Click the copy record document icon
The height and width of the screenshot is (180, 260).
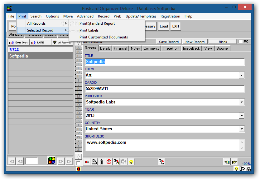(116, 162)
